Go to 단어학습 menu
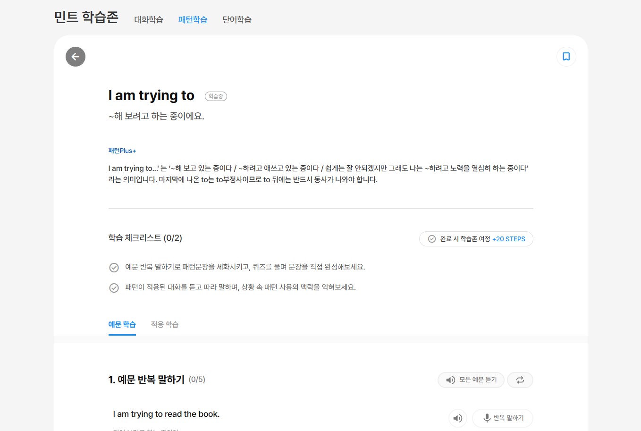This screenshot has width=641, height=431. (x=237, y=19)
